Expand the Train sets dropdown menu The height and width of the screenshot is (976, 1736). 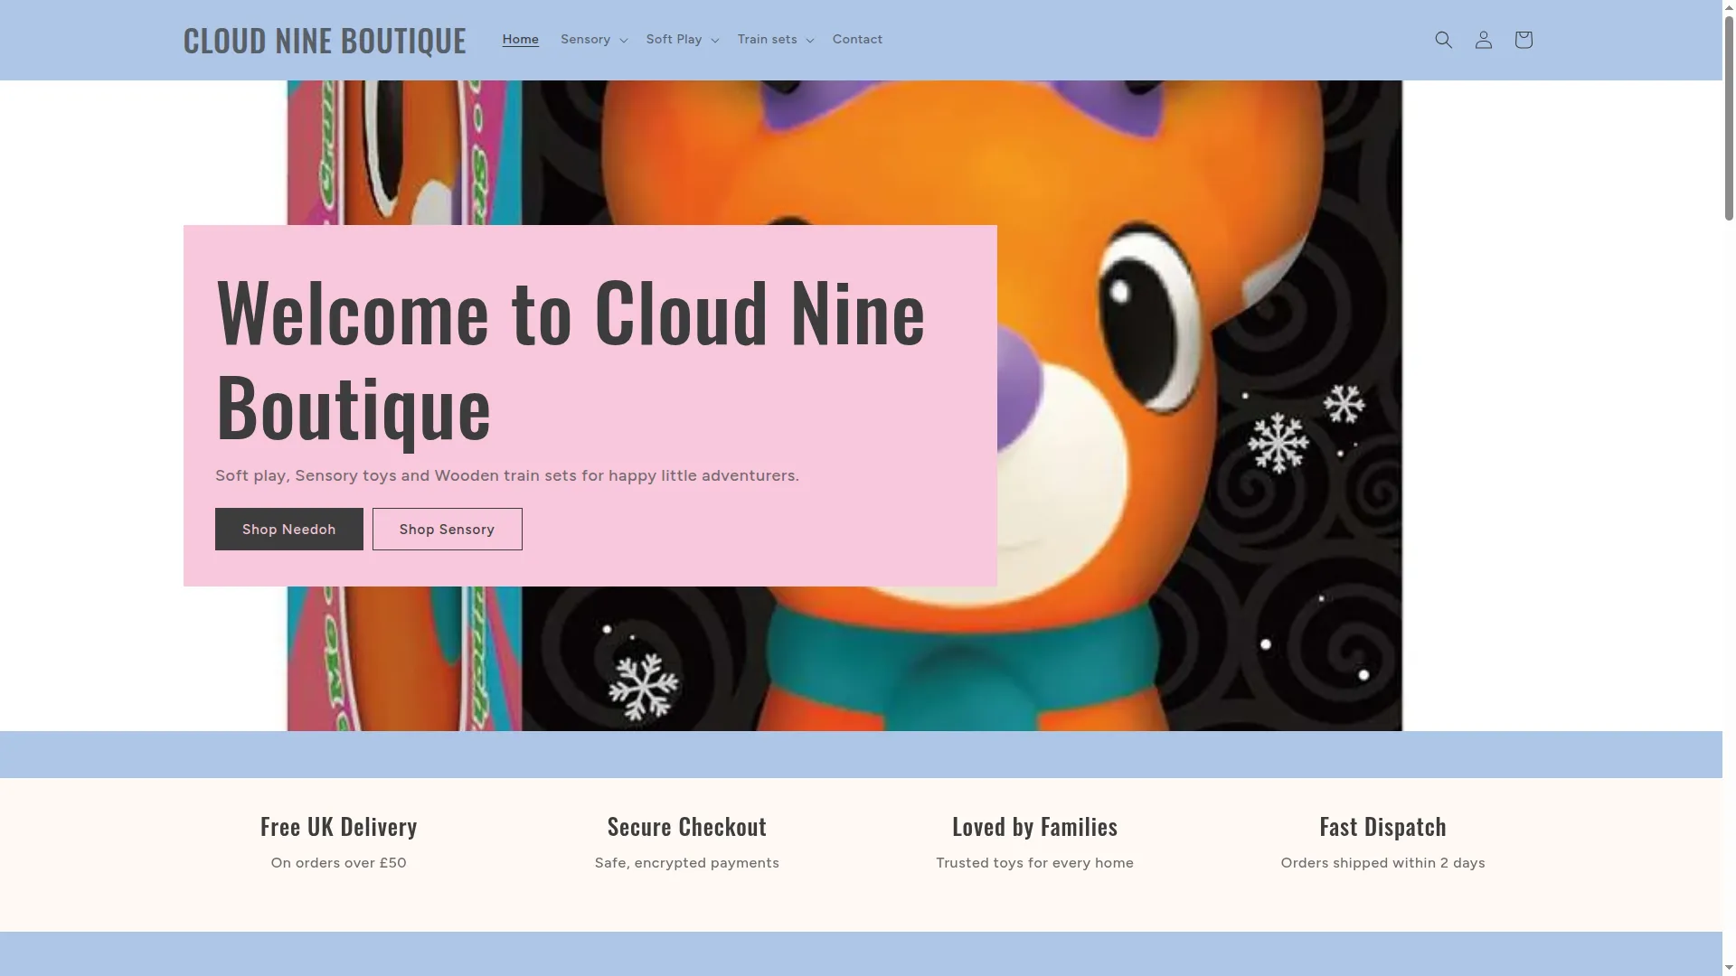click(775, 40)
